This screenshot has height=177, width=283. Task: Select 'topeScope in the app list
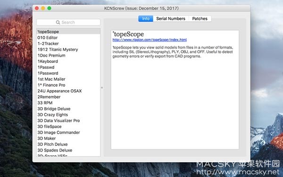(x=68, y=32)
